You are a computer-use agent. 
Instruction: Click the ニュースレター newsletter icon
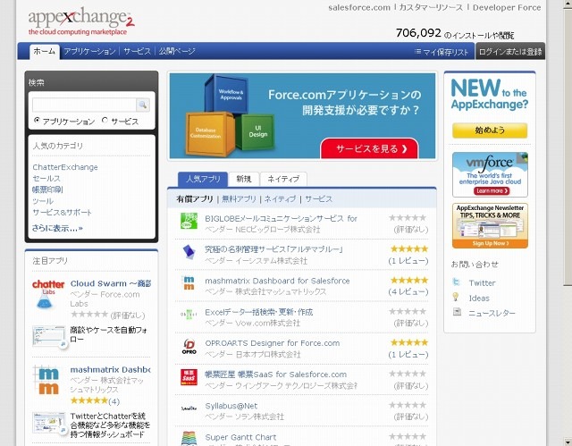coord(457,312)
